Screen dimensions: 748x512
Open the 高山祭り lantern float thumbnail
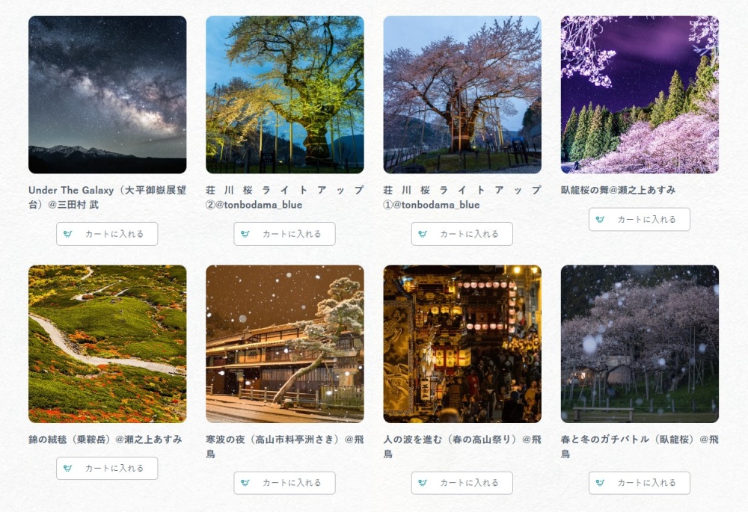462,344
